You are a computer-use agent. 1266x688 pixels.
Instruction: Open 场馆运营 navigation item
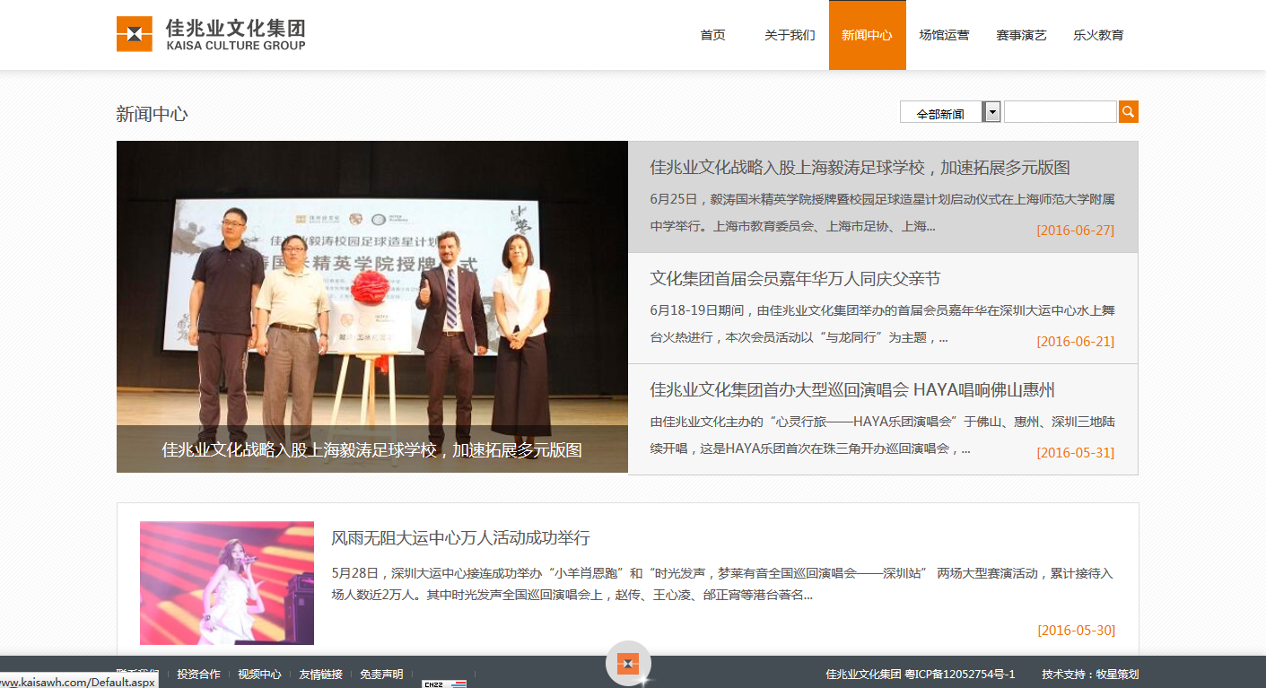(x=944, y=35)
